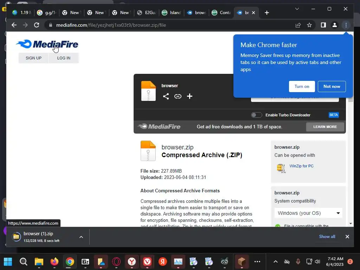
Task: Enable Turbo Downloader toggle
Action: [256, 115]
